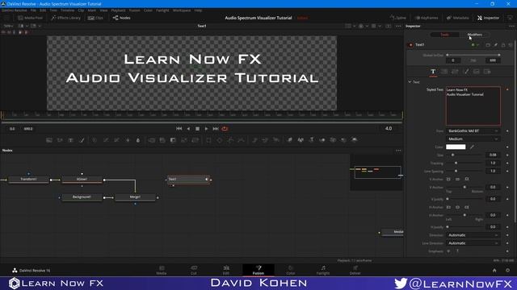Open the Line Direction dropdown

coord(473,243)
